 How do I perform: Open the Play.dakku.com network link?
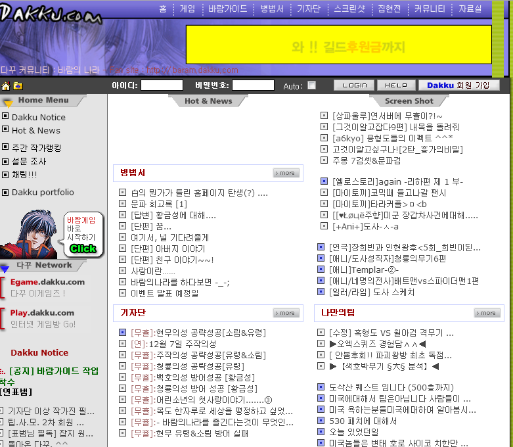42,313
